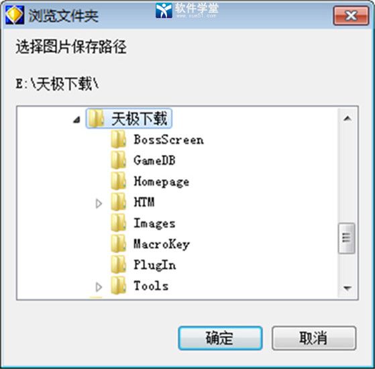Expand the HTM folder node
Screen dimensions: 375x369
tap(99, 203)
